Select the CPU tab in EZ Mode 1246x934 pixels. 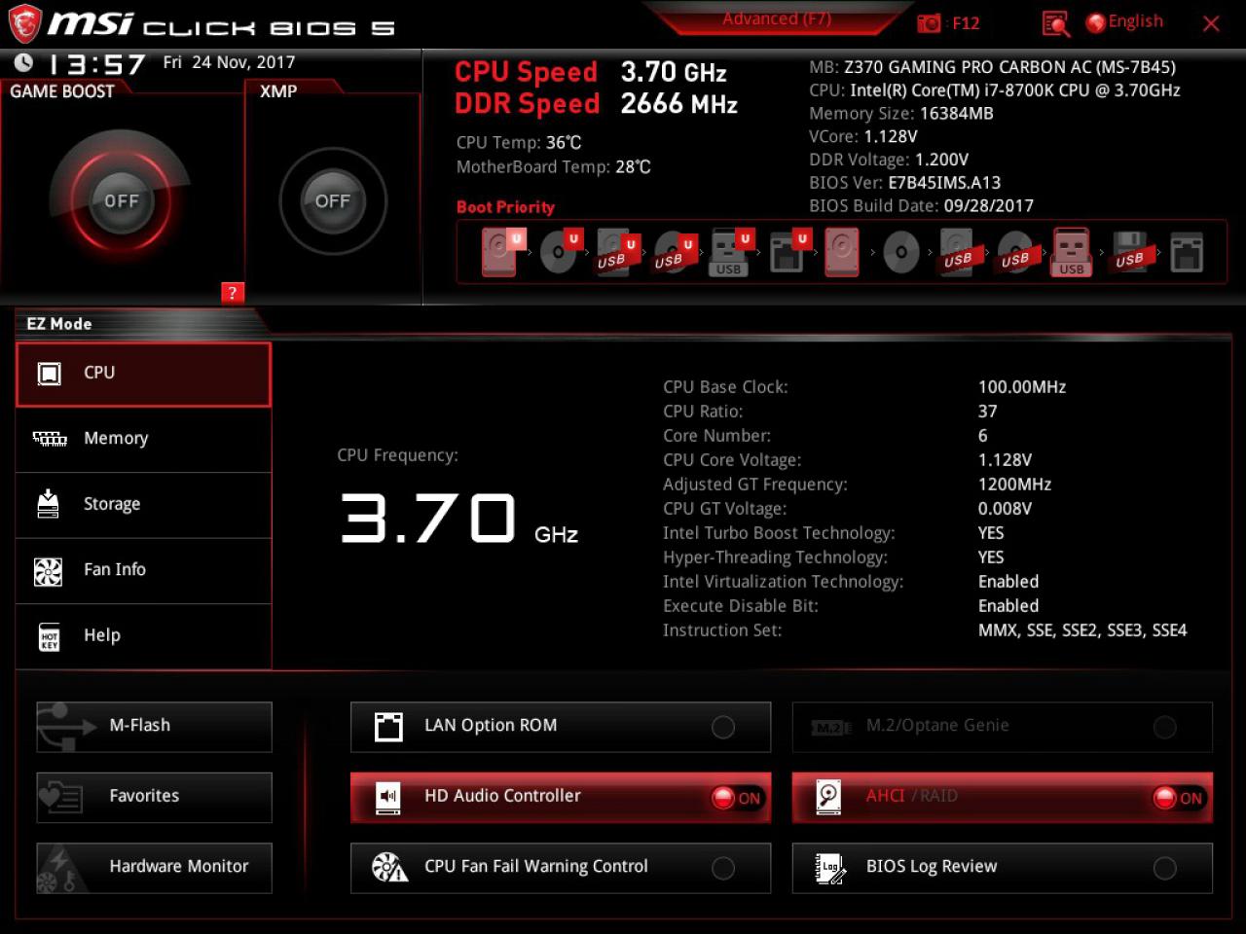tap(143, 374)
